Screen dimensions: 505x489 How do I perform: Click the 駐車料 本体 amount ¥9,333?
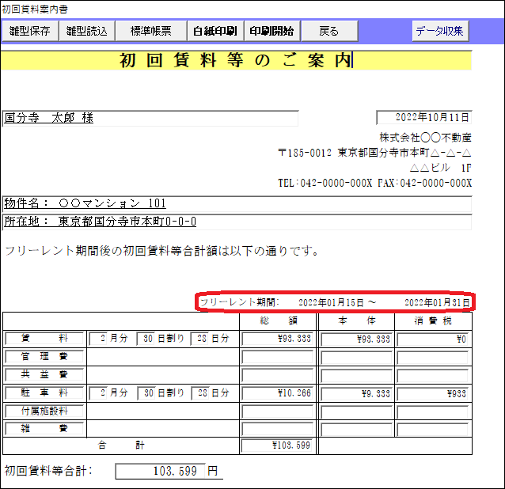pyautogui.click(x=357, y=392)
